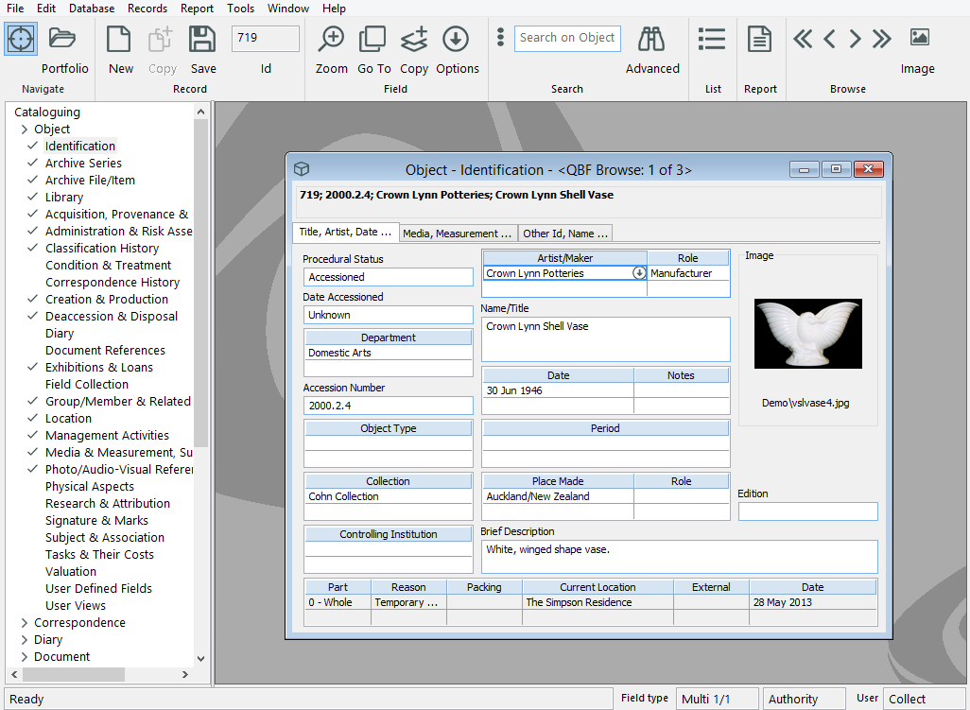Viewport: 970px width, 710px height.
Task: Open the Tools menu
Action: tap(241, 9)
